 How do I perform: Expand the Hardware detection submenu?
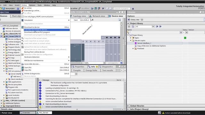point(69,57)
